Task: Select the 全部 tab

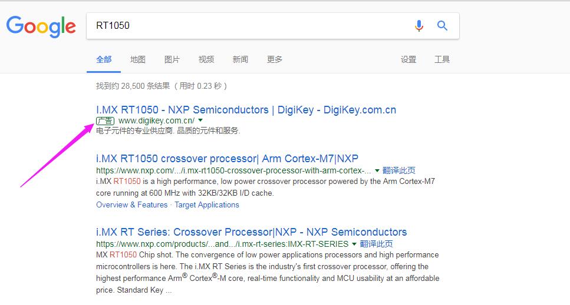Action: point(104,59)
